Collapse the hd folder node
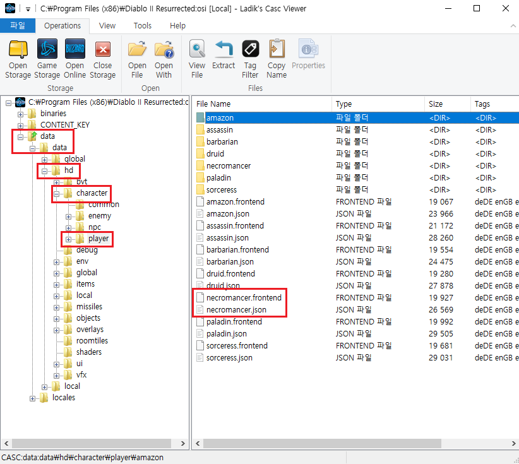Viewport: 519px width, 464px height. point(44,171)
